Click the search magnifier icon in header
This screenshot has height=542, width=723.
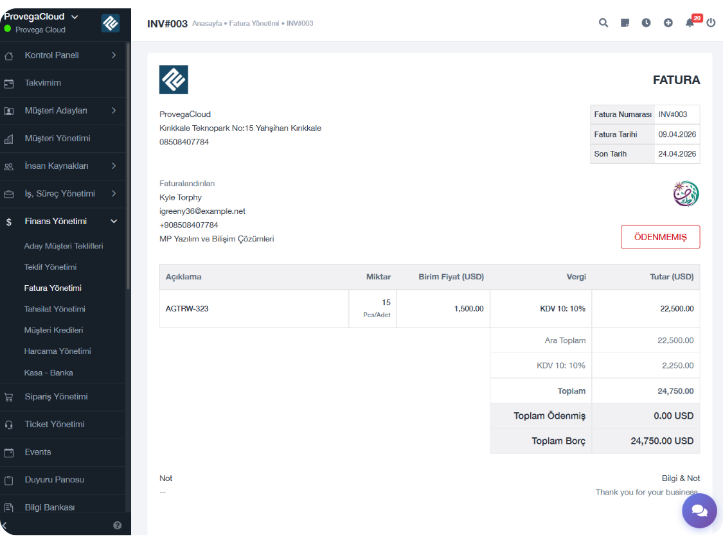(603, 22)
